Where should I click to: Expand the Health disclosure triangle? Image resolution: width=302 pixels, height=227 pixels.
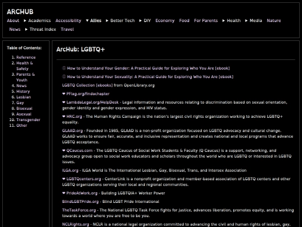[224, 21]
